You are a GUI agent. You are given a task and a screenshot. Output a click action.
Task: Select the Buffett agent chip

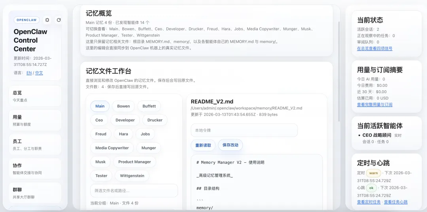[149, 106]
